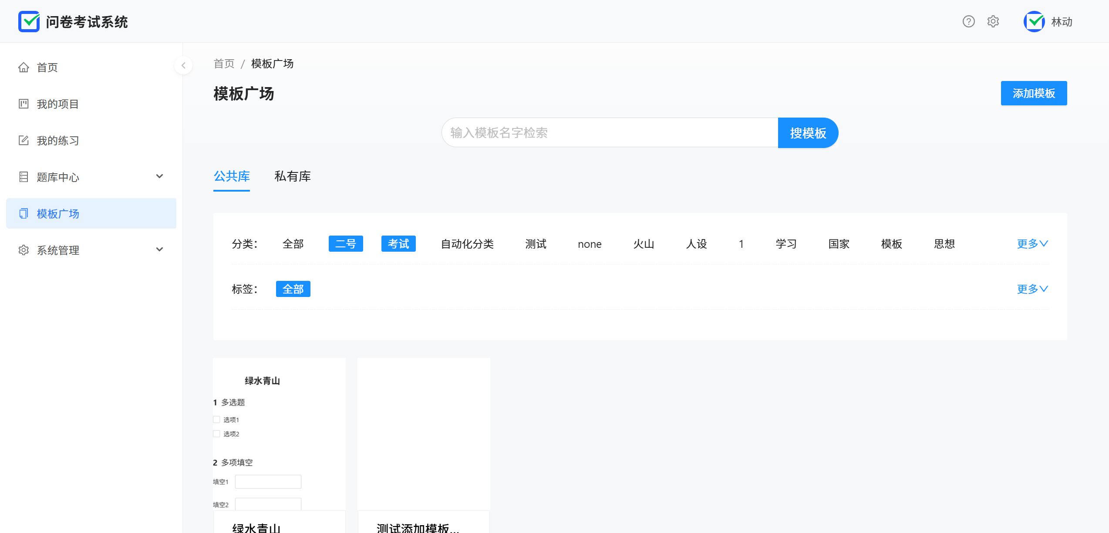The height and width of the screenshot is (533, 1109).
Task: Click the 搜模板 search button
Action: pos(808,133)
